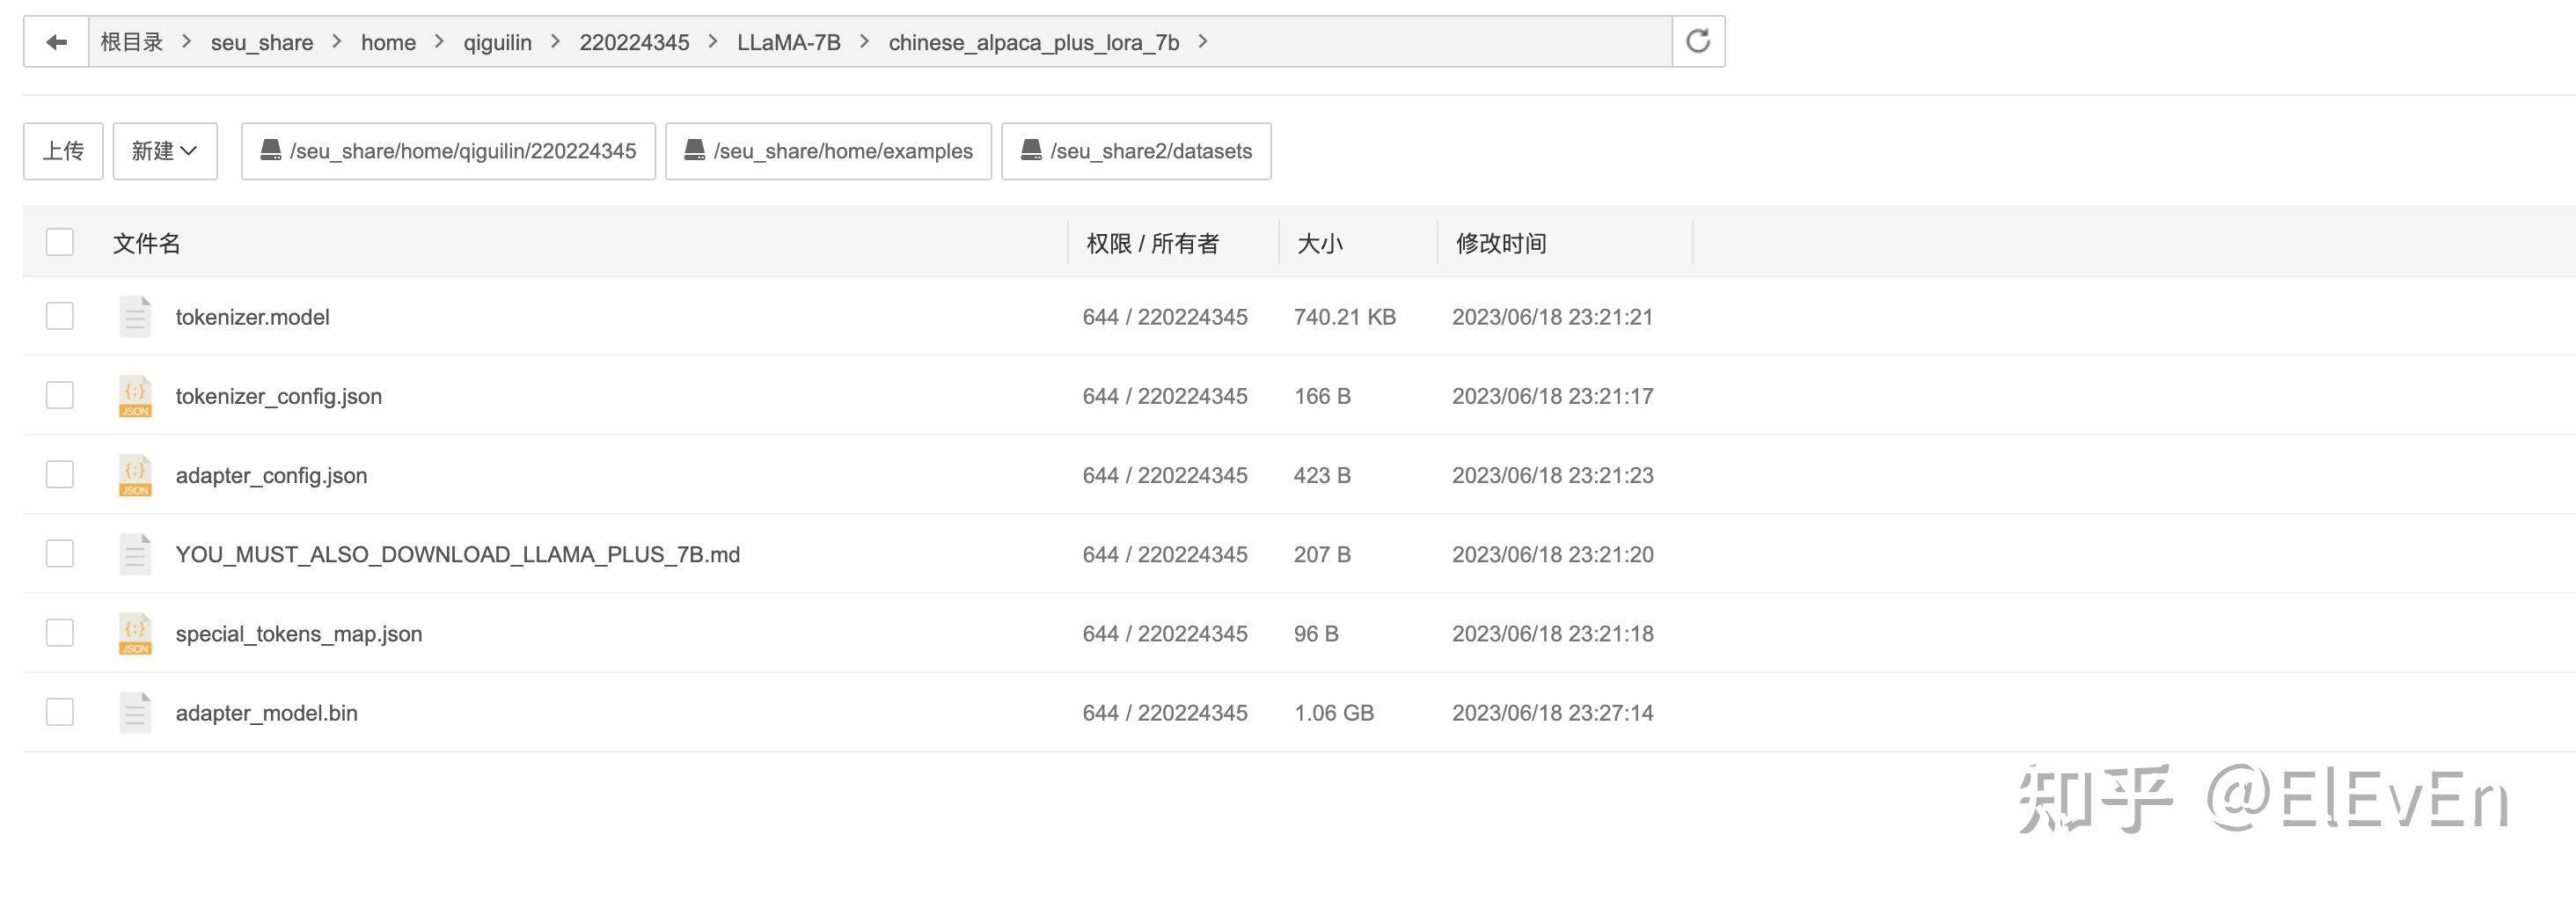The image size is (2576, 901).
Task: Select the checkbox for tokenizer.model
Action: (59, 316)
